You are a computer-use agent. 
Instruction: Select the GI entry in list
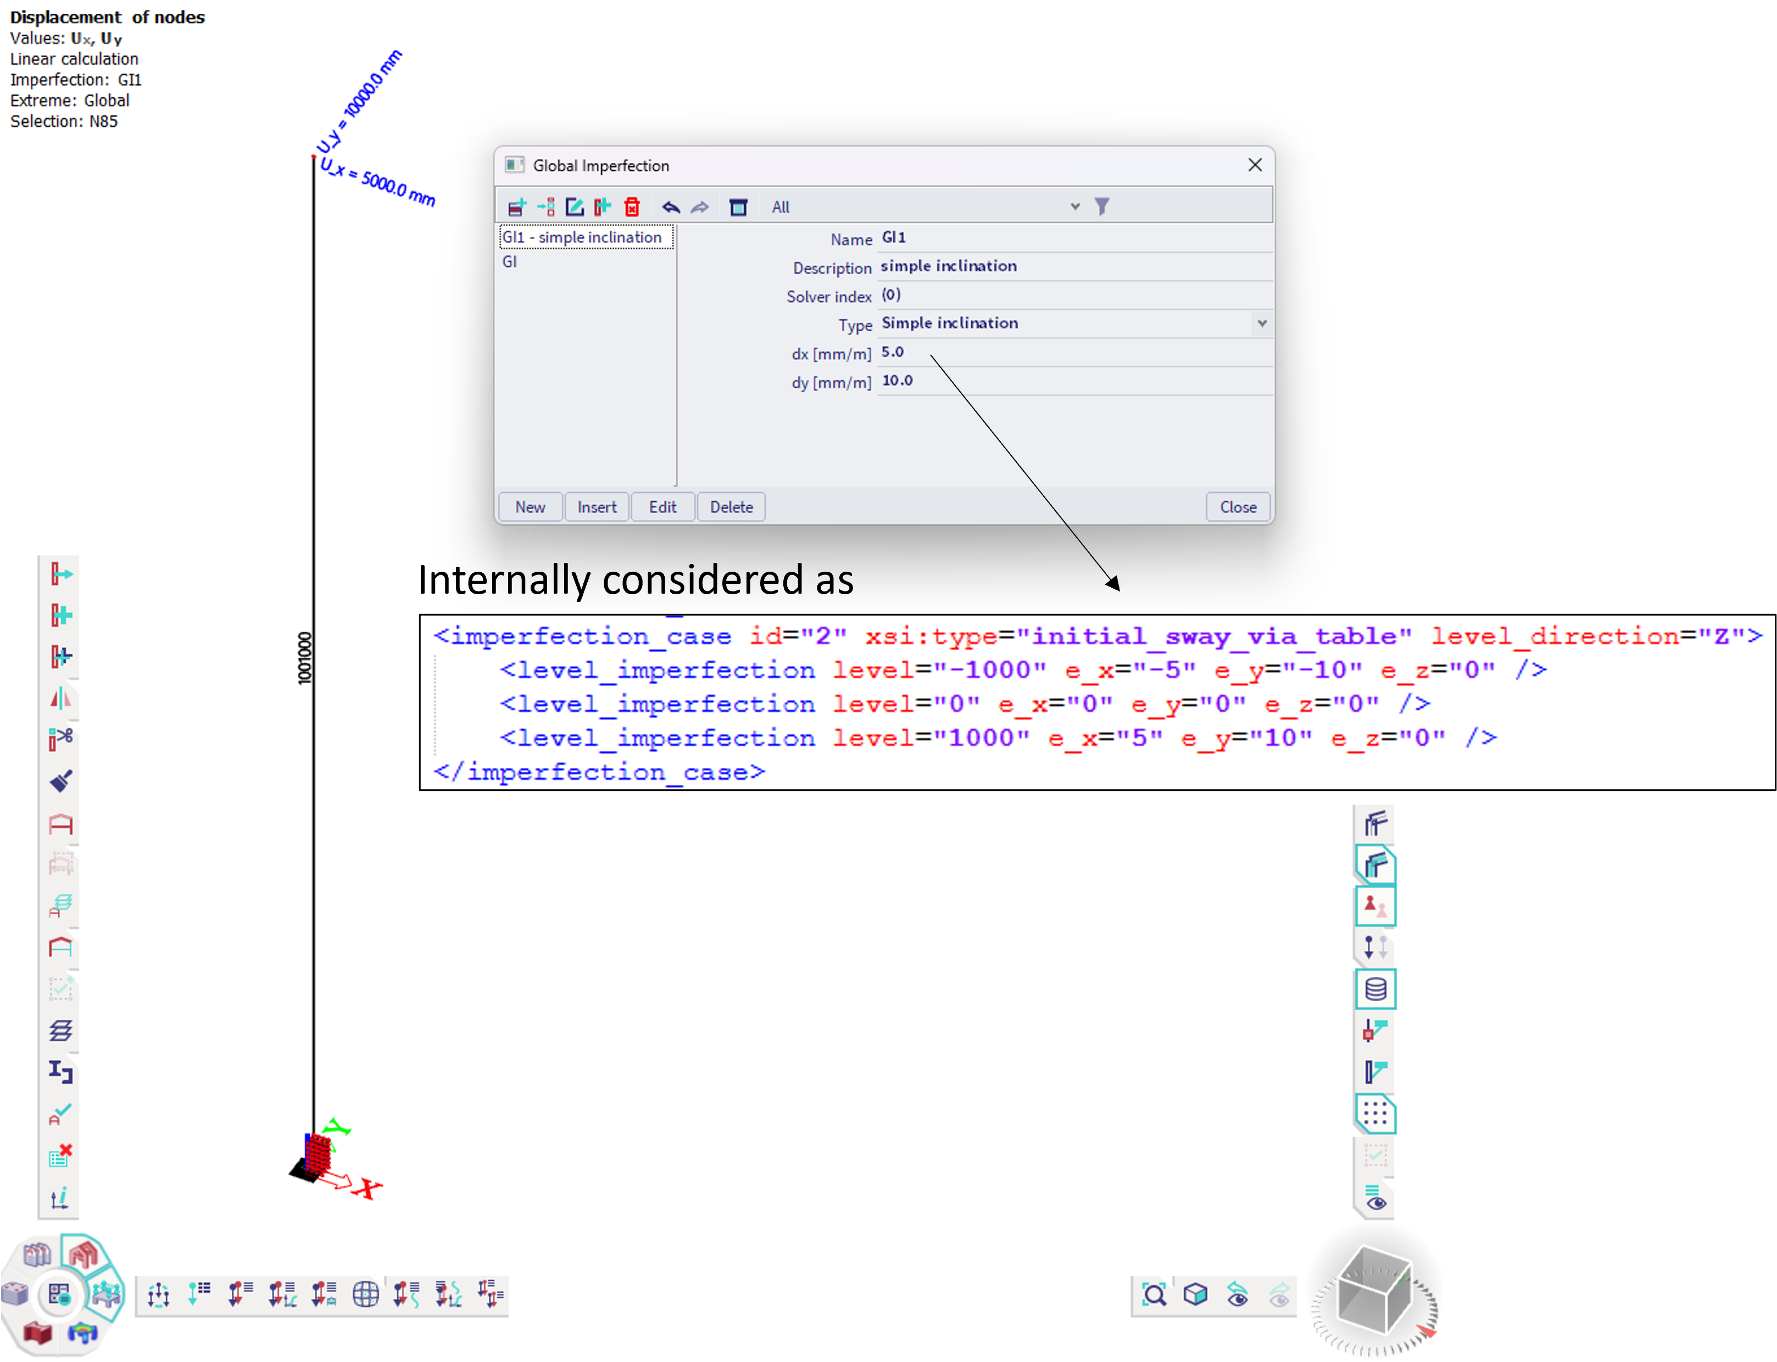point(510,262)
